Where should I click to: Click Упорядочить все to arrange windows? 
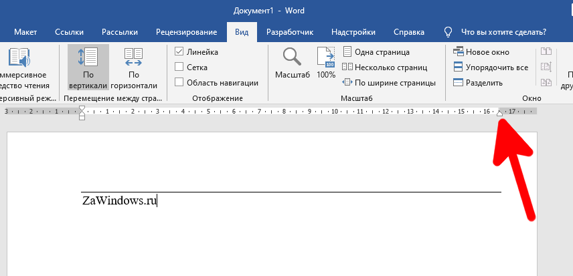tap(490, 67)
